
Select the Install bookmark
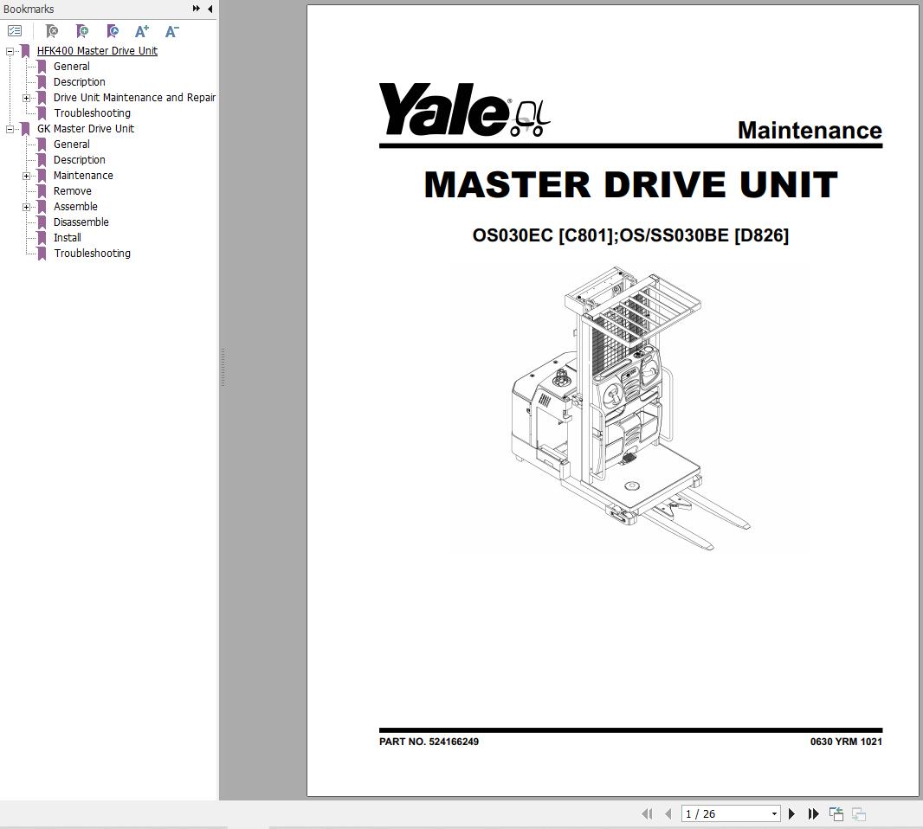click(x=68, y=238)
